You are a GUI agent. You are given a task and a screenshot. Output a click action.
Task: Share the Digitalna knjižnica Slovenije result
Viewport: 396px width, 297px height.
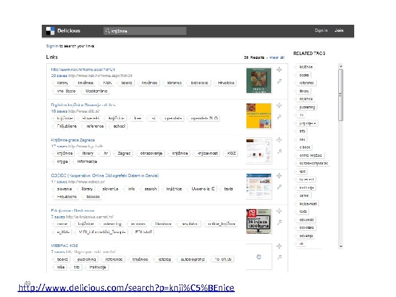click(279, 117)
